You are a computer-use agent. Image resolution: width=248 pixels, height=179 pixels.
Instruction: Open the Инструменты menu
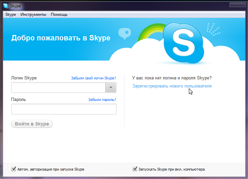[x=33, y=14]
